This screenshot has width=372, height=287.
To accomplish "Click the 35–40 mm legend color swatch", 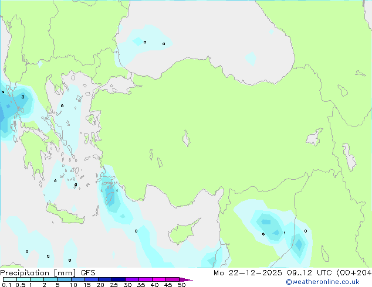I will coord(146,279).
